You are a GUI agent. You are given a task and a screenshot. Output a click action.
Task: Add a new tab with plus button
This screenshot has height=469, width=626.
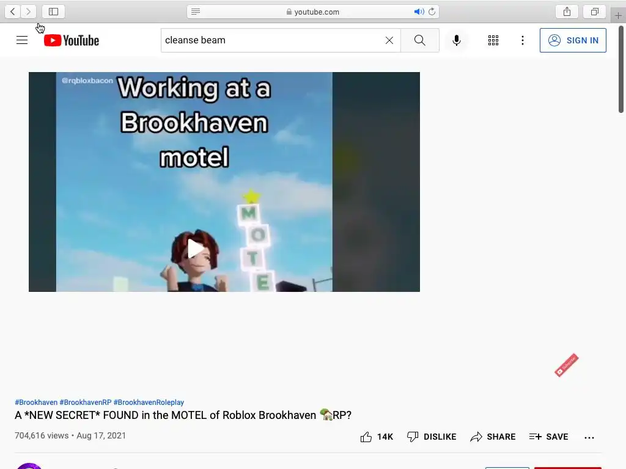[618, 15]
